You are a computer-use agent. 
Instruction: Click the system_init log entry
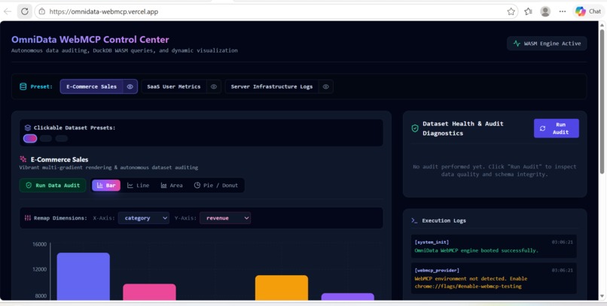494,246
